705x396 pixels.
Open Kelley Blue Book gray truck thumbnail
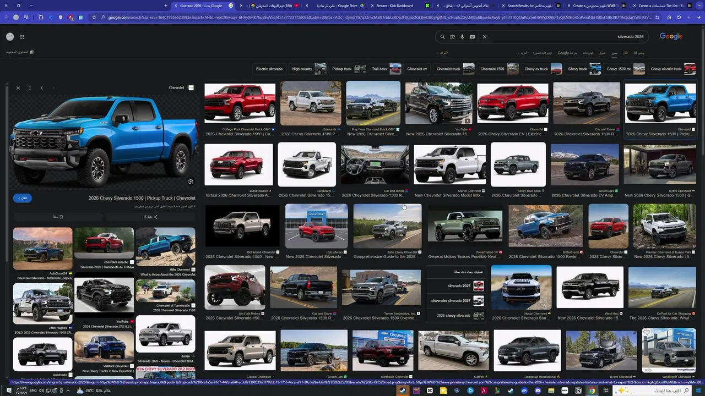518,164
